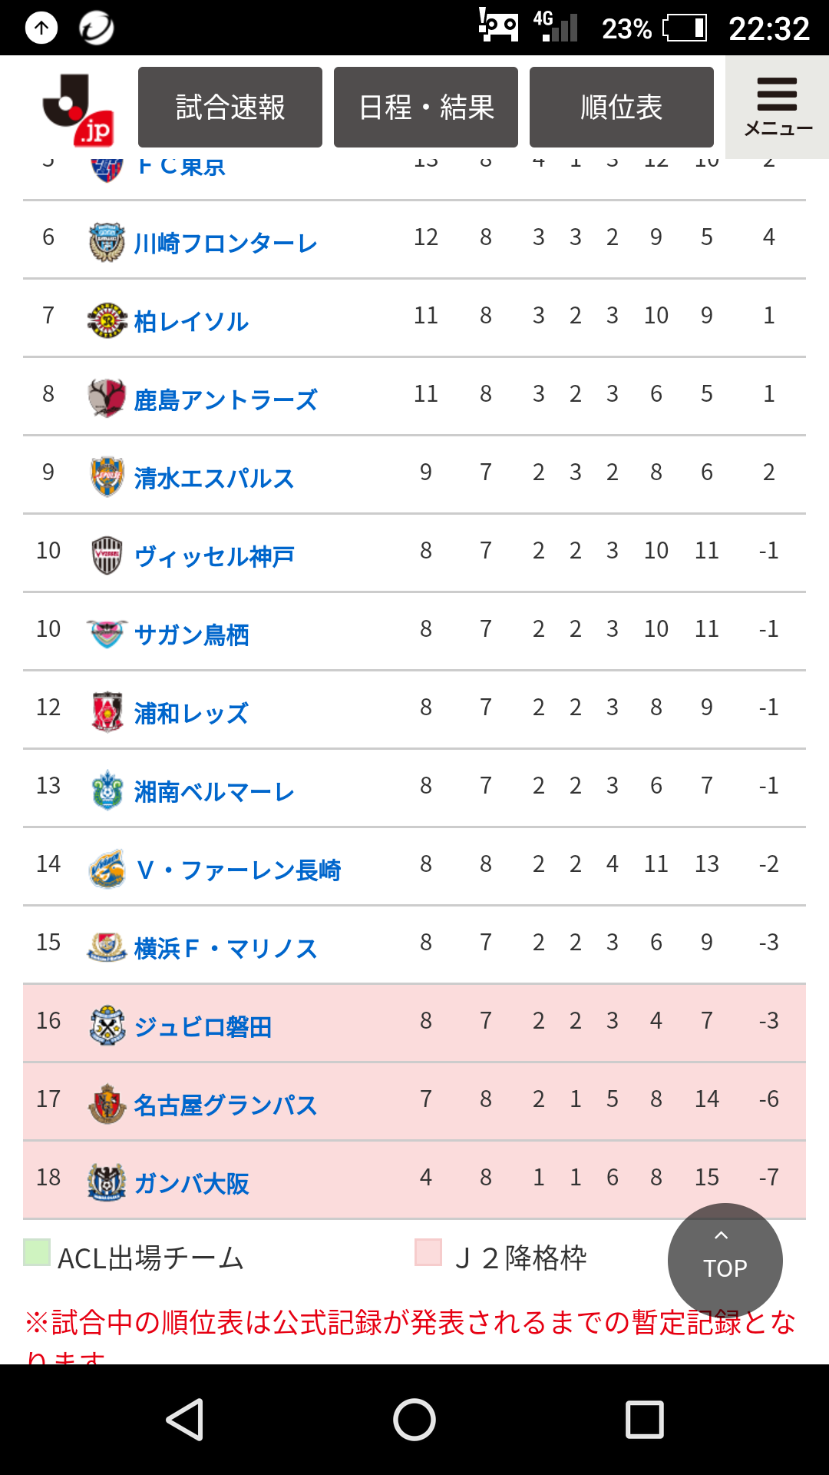829x1475 pixels.
Task: Open the サガン鳥栖 team link
Action: click(192, 635)
